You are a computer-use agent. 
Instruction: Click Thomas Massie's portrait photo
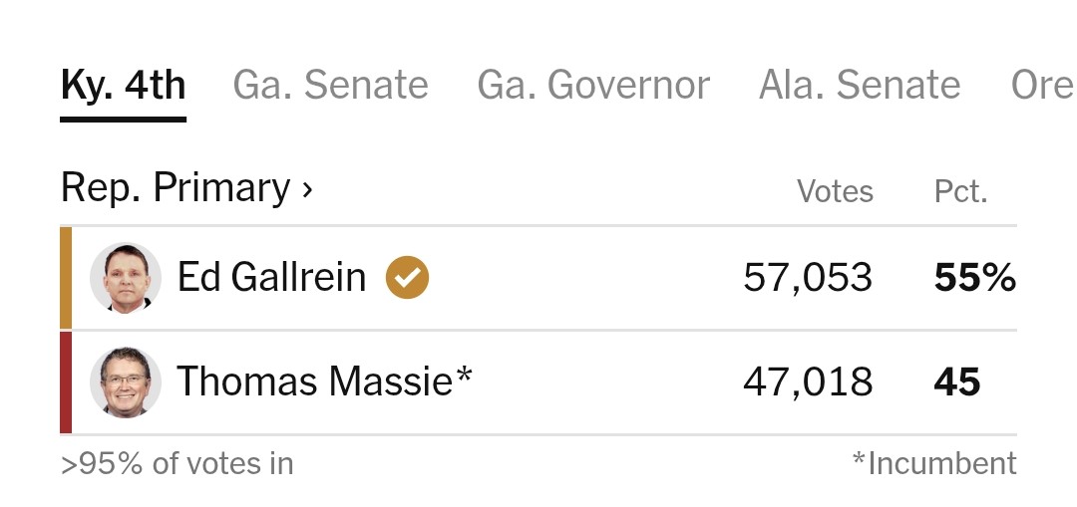point(126,382)
